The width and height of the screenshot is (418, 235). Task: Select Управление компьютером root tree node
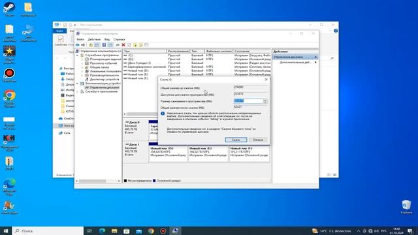(101, 51)
